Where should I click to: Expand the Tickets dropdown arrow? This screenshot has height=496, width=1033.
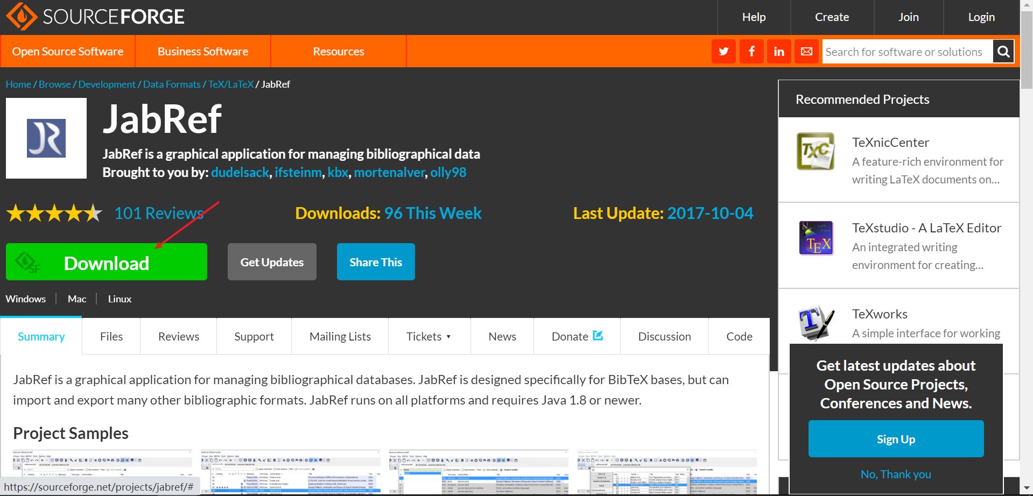(x=448, y=337)
